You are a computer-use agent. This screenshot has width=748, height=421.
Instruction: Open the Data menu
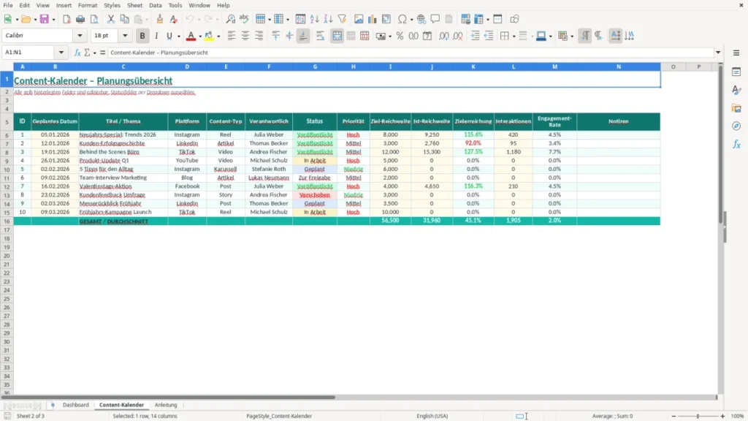[155, 5]
